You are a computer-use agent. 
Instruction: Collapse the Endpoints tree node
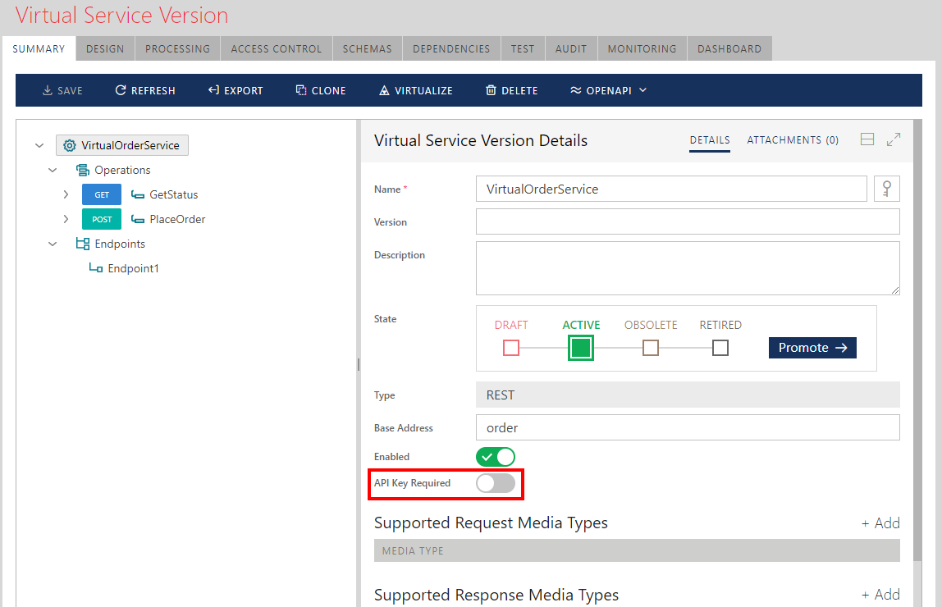click(53, 244)
